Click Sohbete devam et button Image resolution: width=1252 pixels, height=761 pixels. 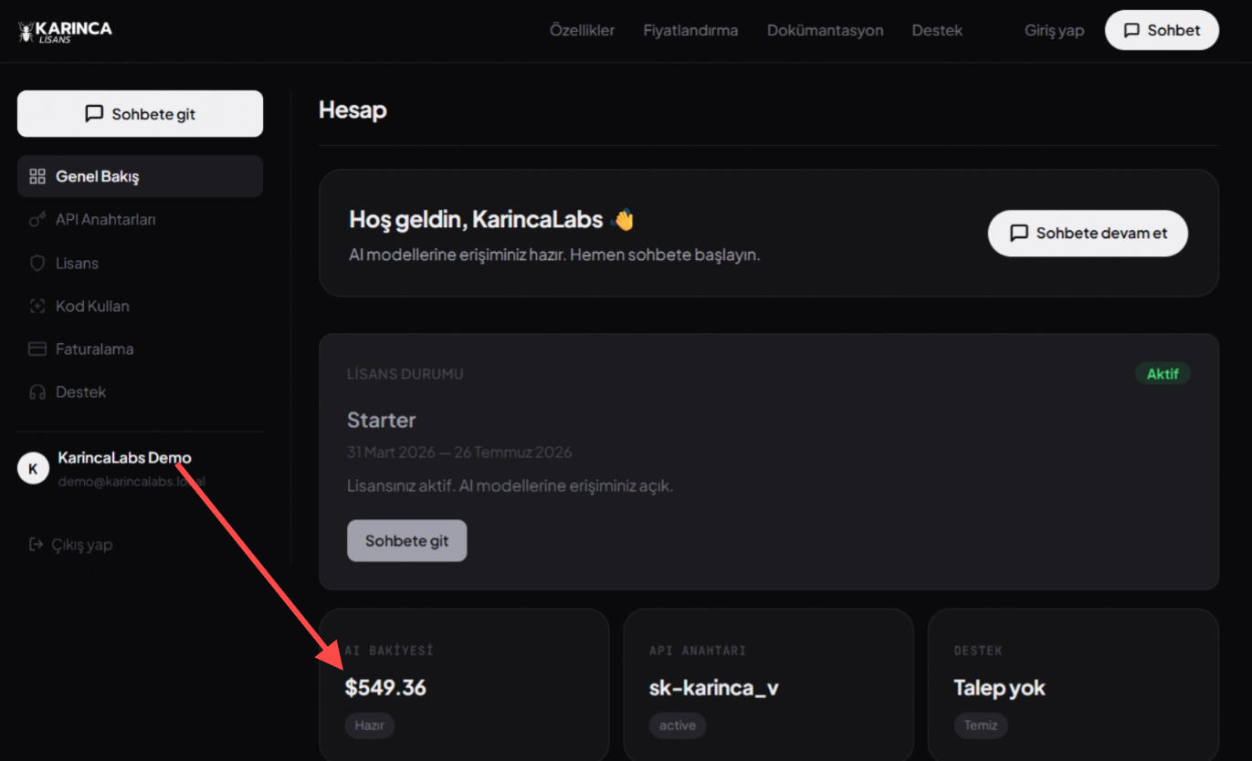(1088, 234)
